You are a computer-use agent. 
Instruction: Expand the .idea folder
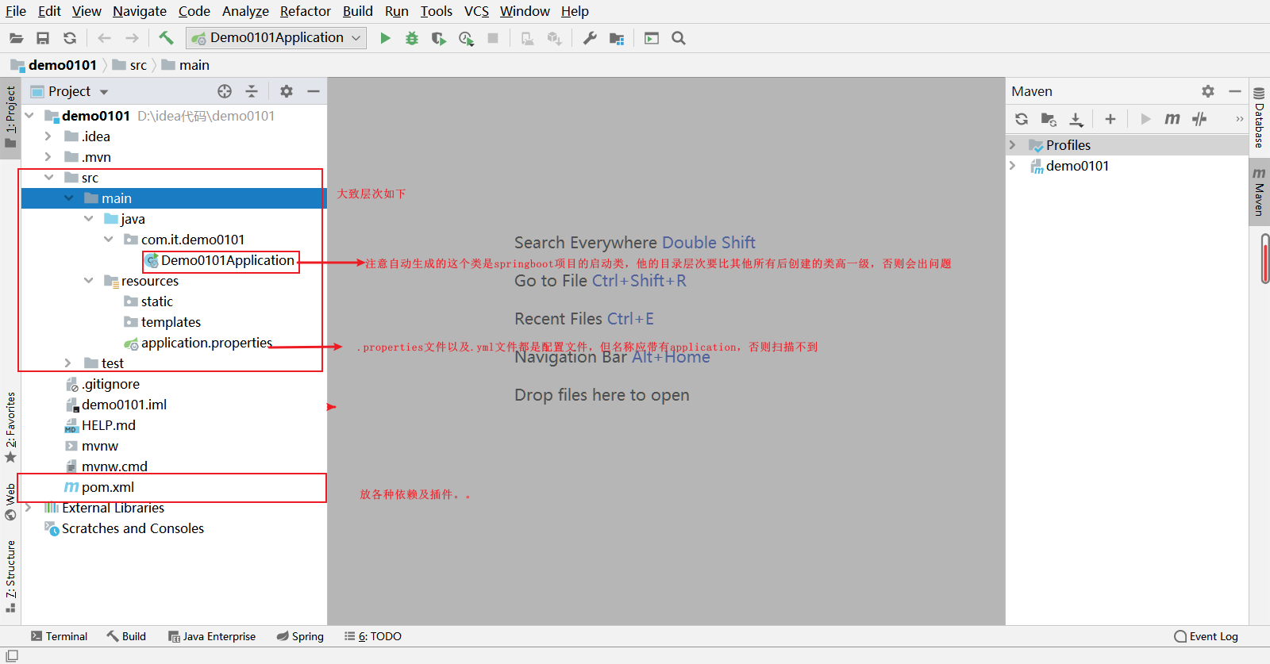(x=48, y=136)
